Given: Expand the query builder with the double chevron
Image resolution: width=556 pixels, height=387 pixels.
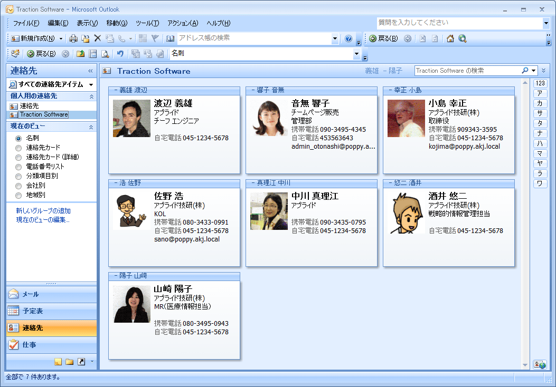Looking at the screenshot, I should (x=543, y=71).
